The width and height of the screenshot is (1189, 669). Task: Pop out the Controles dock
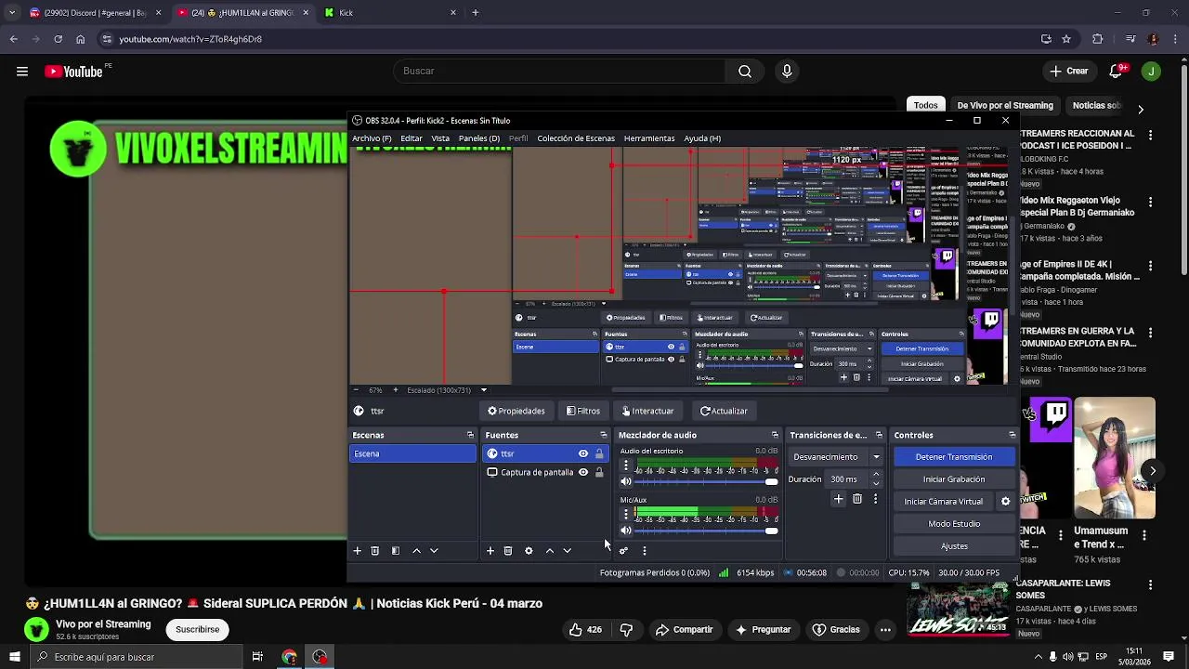click(1012, 435)
